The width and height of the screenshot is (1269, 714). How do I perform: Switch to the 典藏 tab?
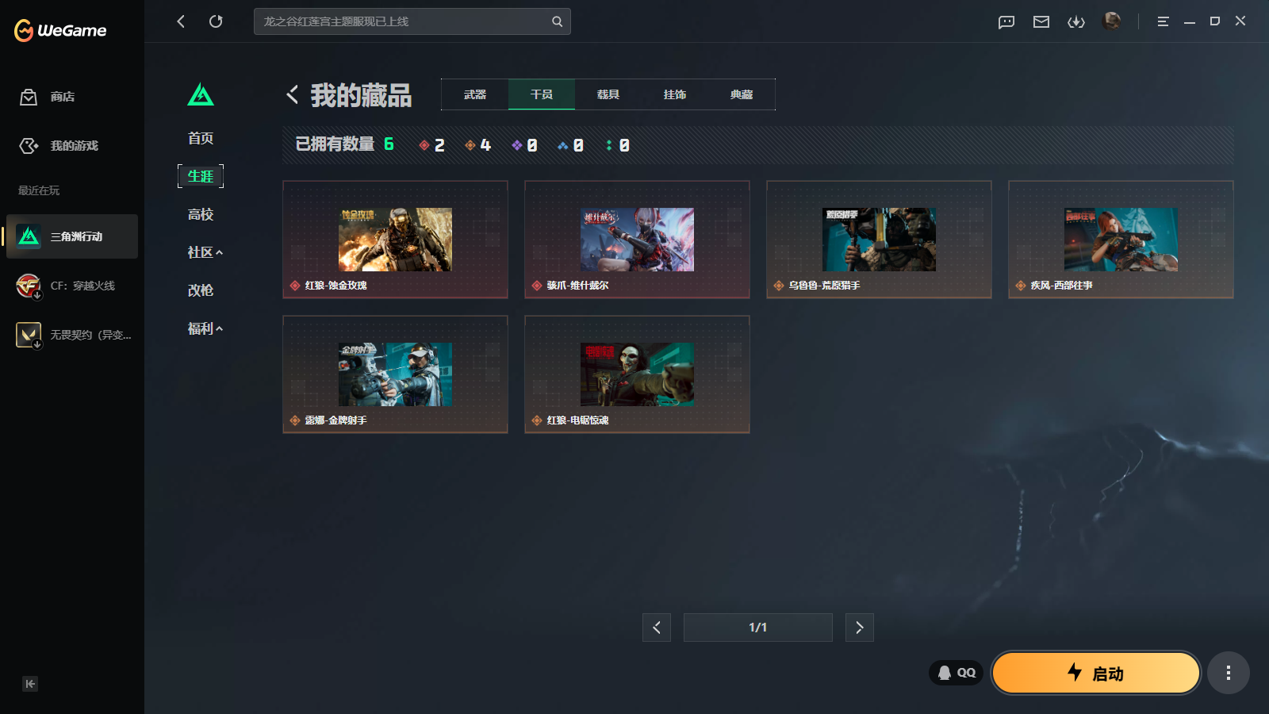click(x=742, y=94)
